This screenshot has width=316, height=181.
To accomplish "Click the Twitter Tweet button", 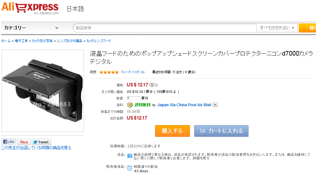I will (41, 142).
